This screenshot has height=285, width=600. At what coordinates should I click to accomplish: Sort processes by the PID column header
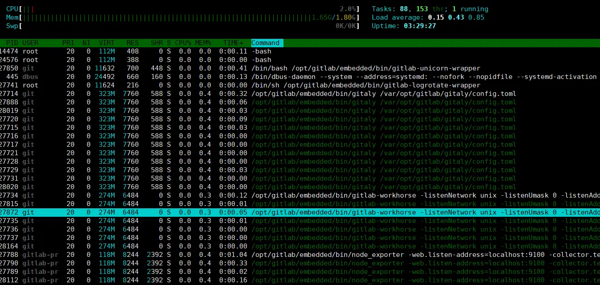12,43
